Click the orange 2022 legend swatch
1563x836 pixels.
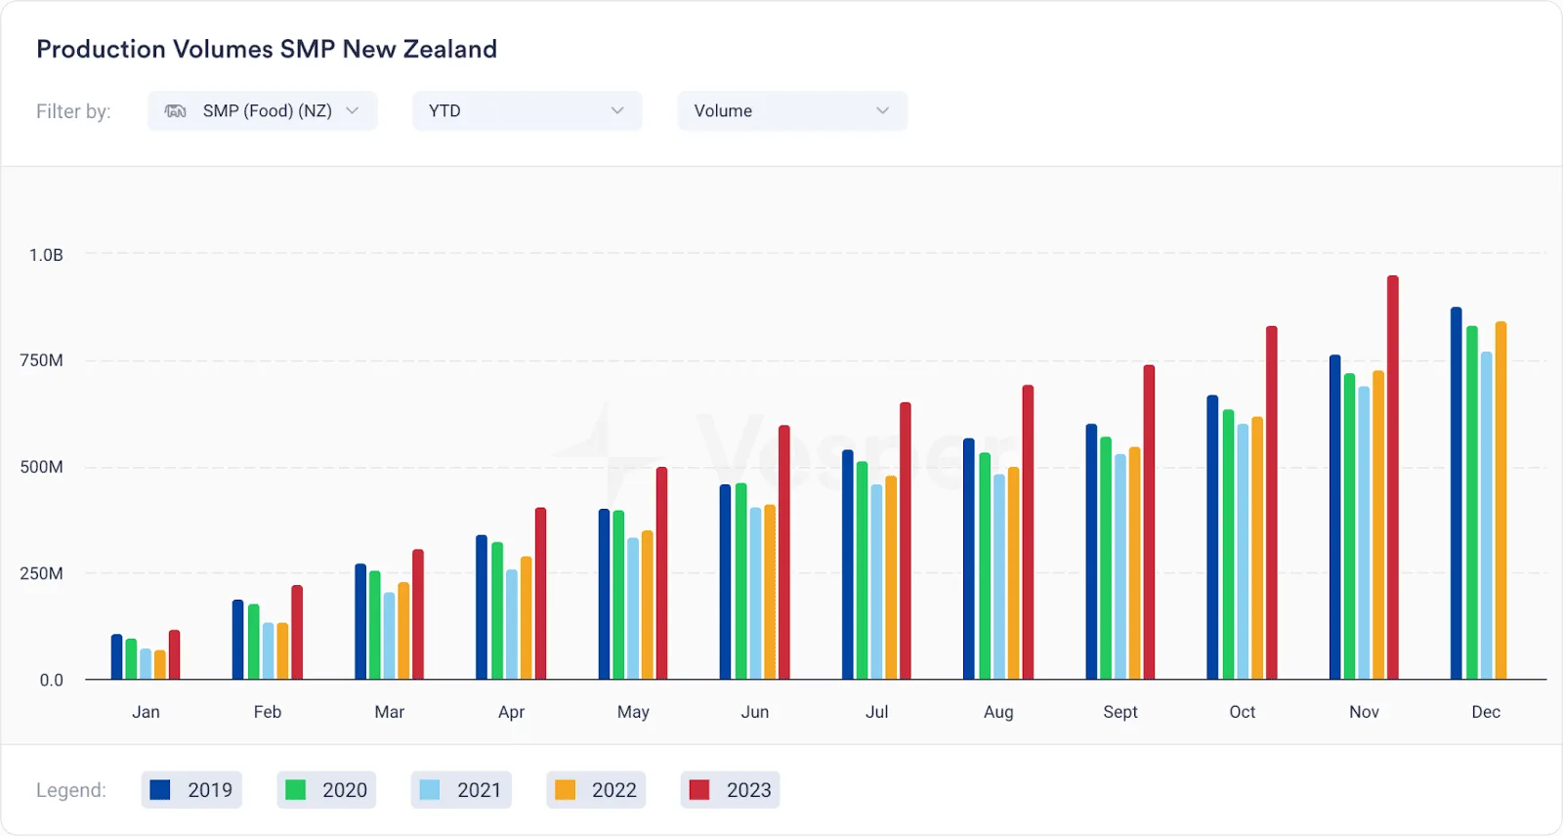pos(565,789)
